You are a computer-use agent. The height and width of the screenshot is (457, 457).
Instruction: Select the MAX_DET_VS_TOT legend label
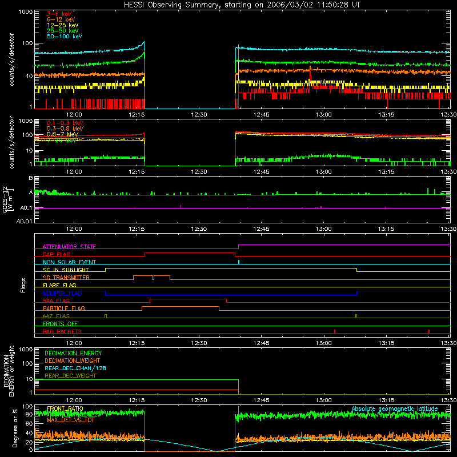tap(71, 420)
